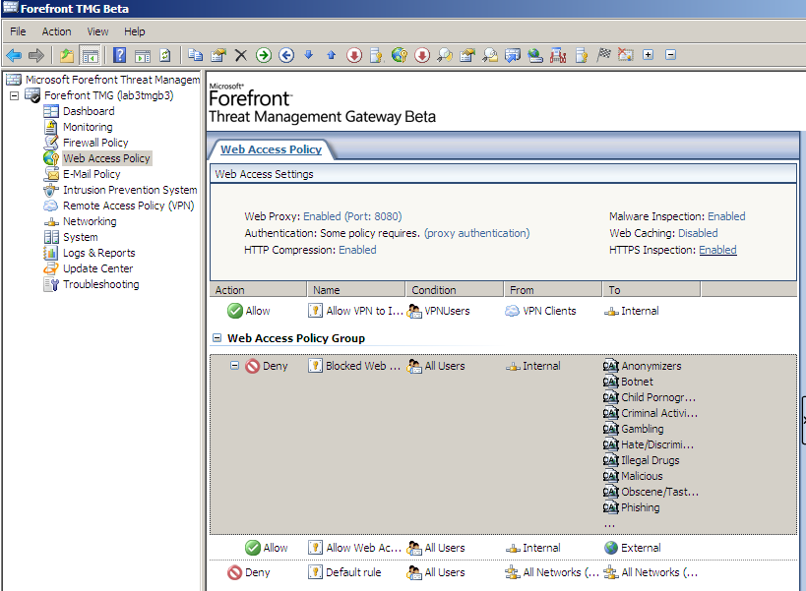Go up one level with the folder icon

pyautogui.click(x=67, y=55)
